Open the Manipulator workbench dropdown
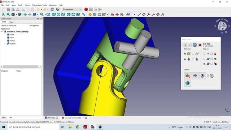This screenshot has width=231, height=130. coord(72,9)
